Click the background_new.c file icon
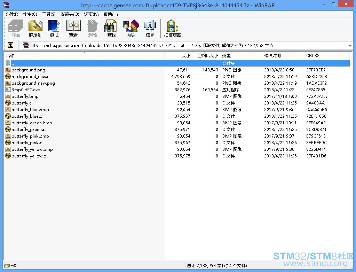 [x=8, y=77]
